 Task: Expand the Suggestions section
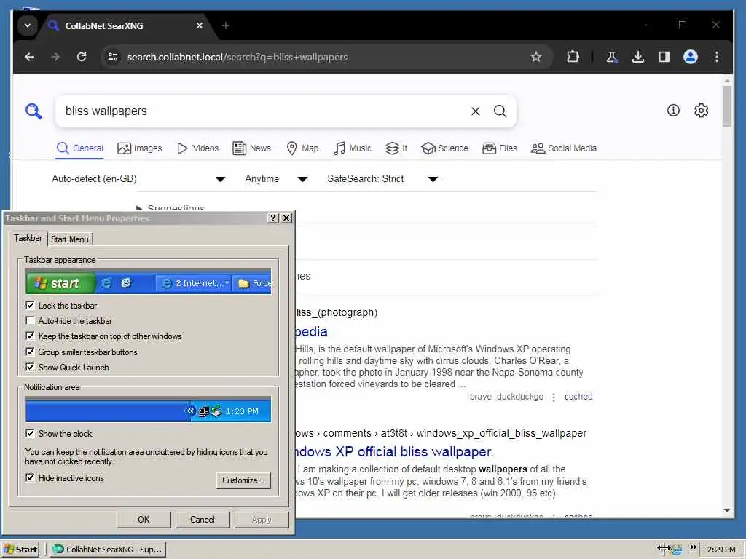click(171, 207)
